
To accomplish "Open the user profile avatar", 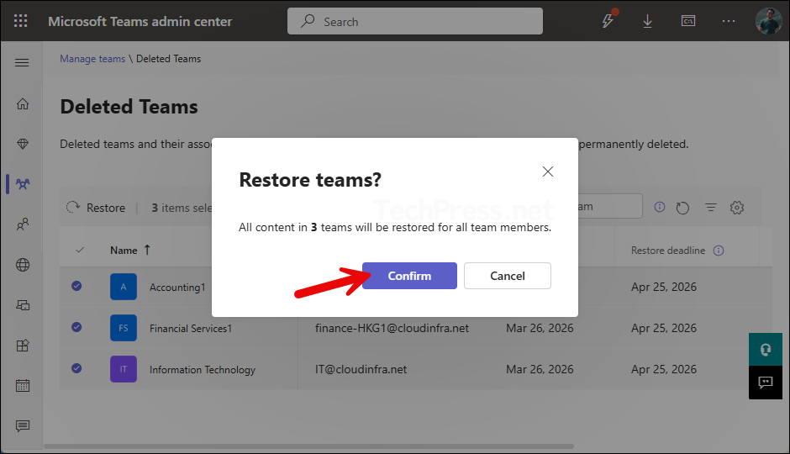I will (768, 21).
